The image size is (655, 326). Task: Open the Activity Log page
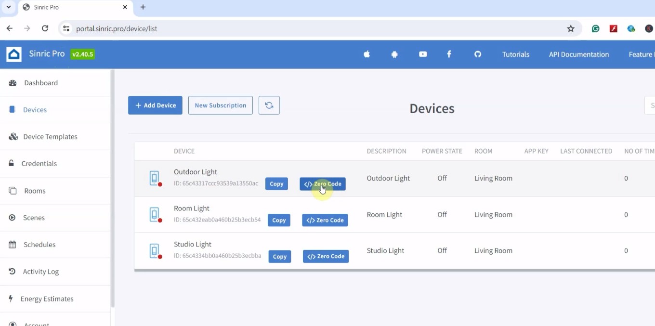(41, 272)
